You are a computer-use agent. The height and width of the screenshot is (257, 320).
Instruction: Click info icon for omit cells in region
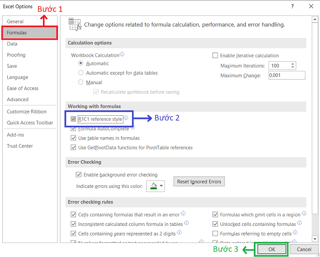(304, 214)
